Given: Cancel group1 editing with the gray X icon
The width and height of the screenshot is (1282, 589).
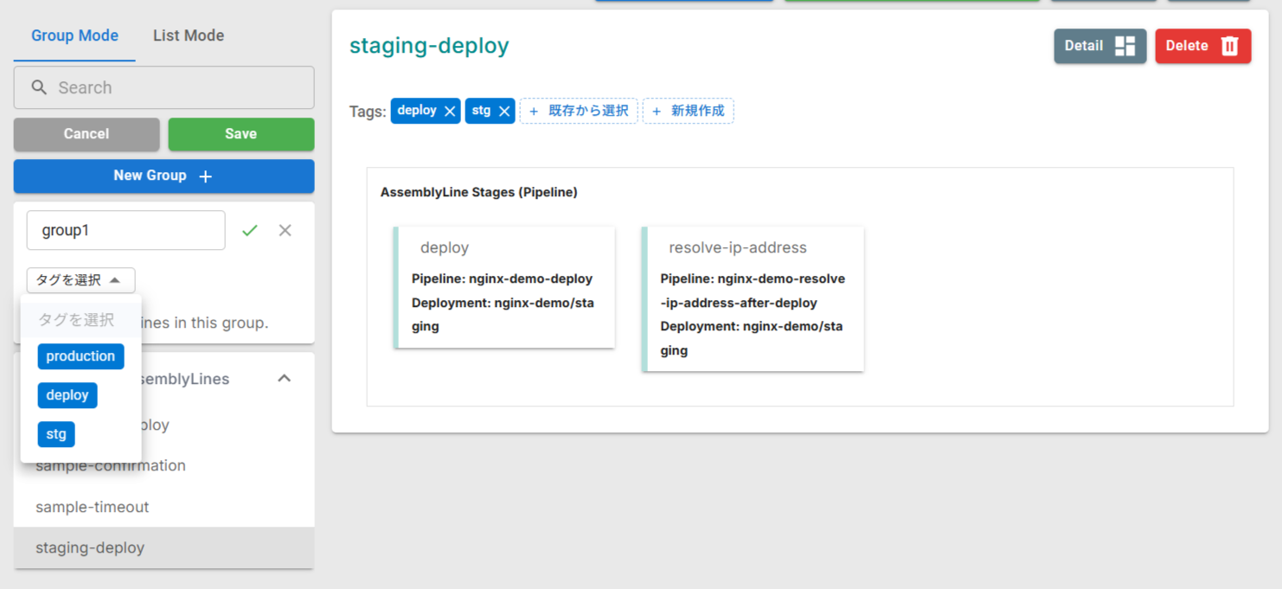Looking at the screenshot, I should pyautogui.click(x=285, y=230).
